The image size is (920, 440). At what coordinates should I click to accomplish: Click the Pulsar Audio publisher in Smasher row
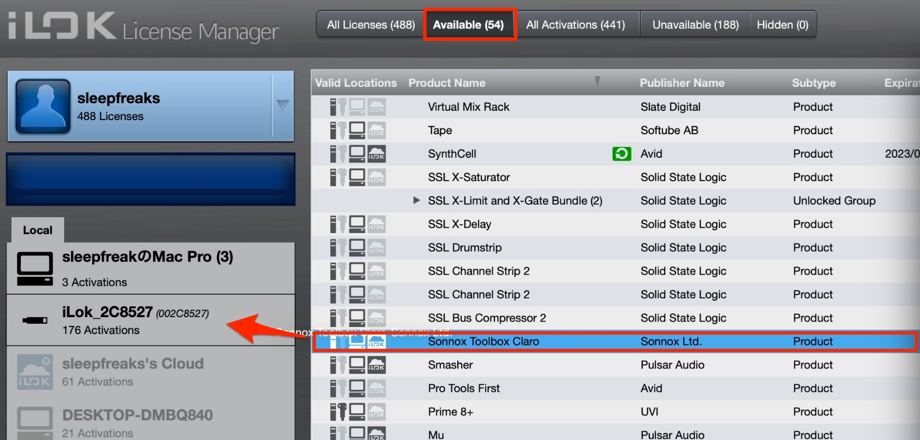pos(672,365)
